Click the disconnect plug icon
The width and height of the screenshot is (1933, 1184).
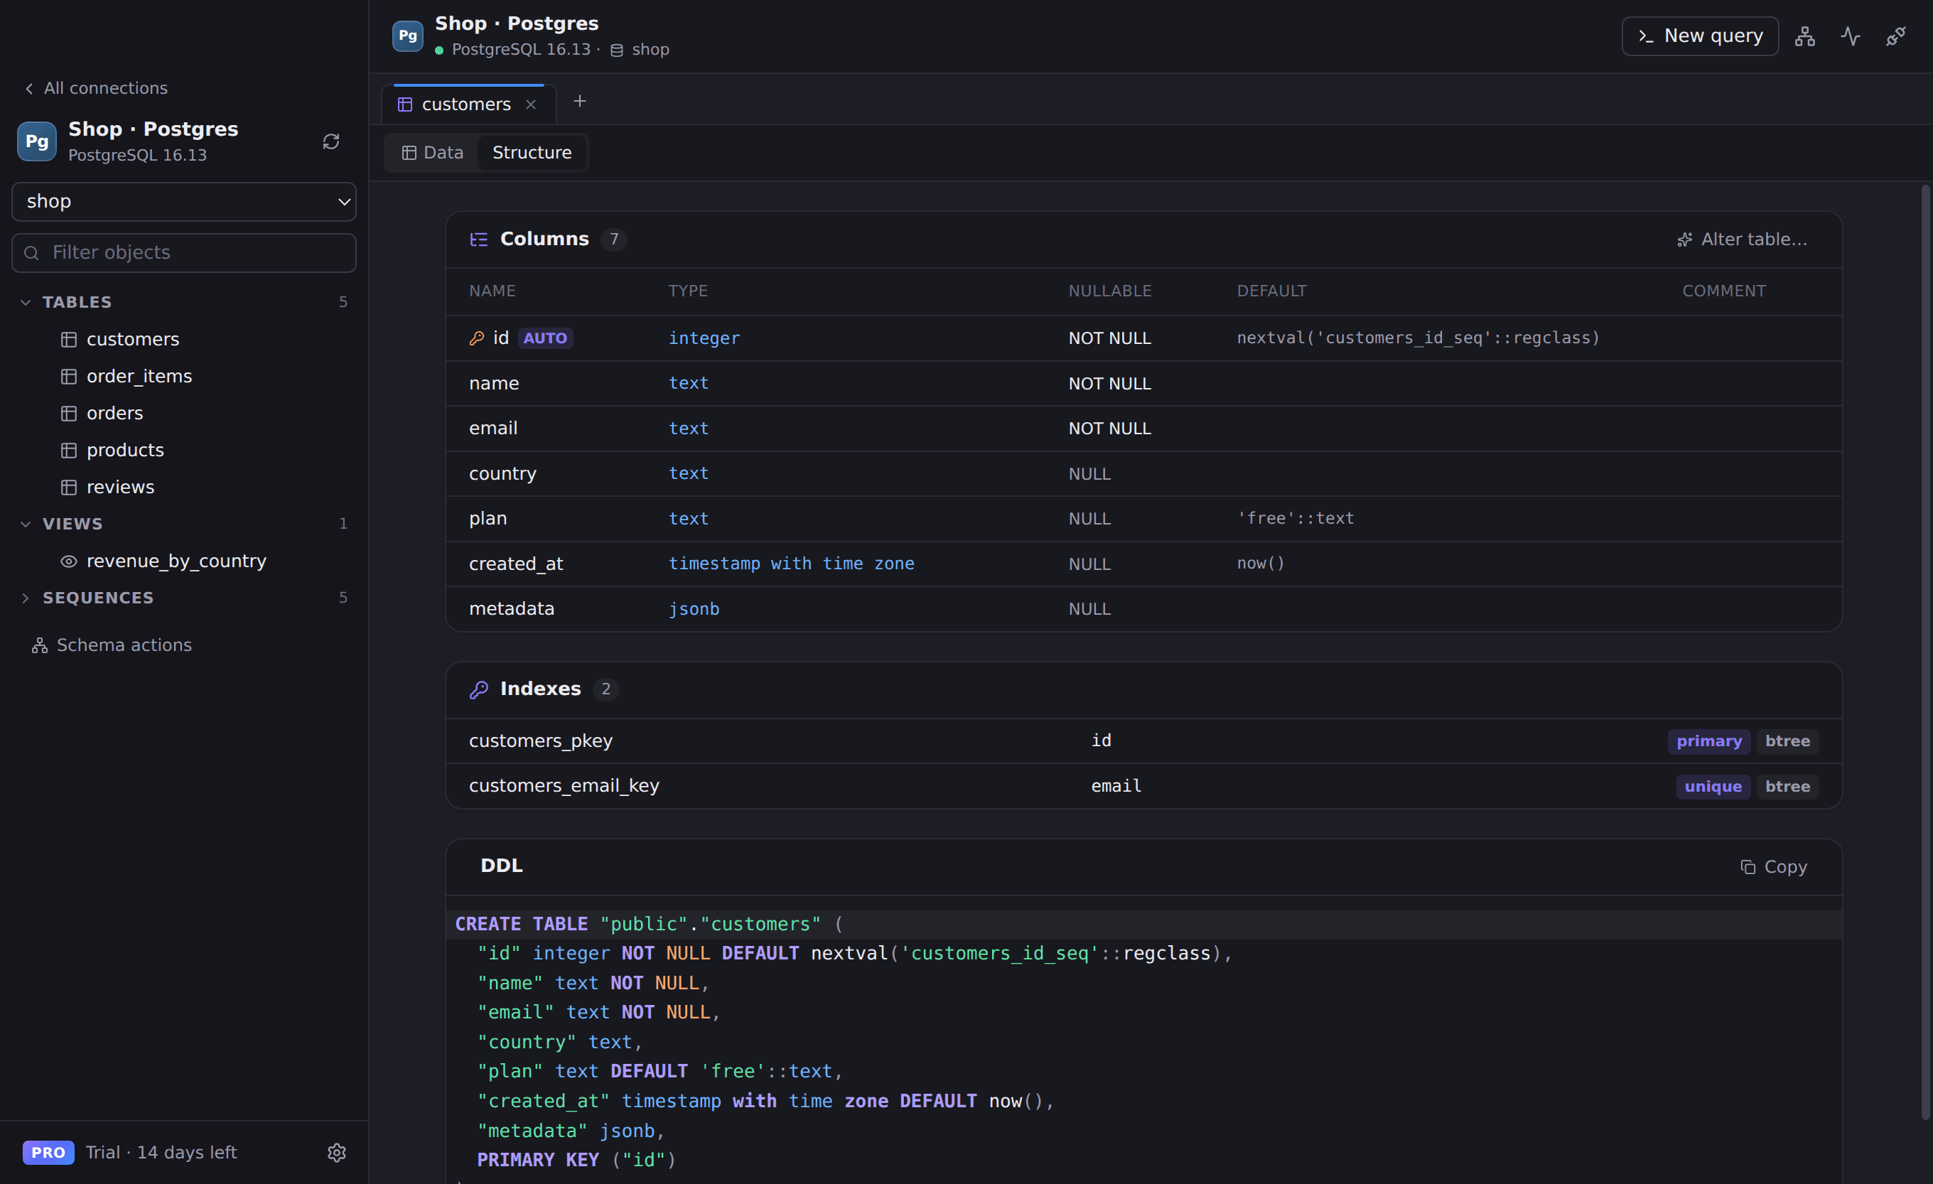pos(1895,36)
